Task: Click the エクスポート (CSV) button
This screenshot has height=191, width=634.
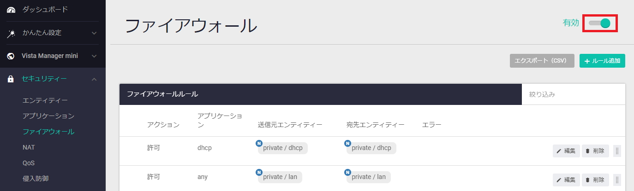Action: (x=542, y=61)
